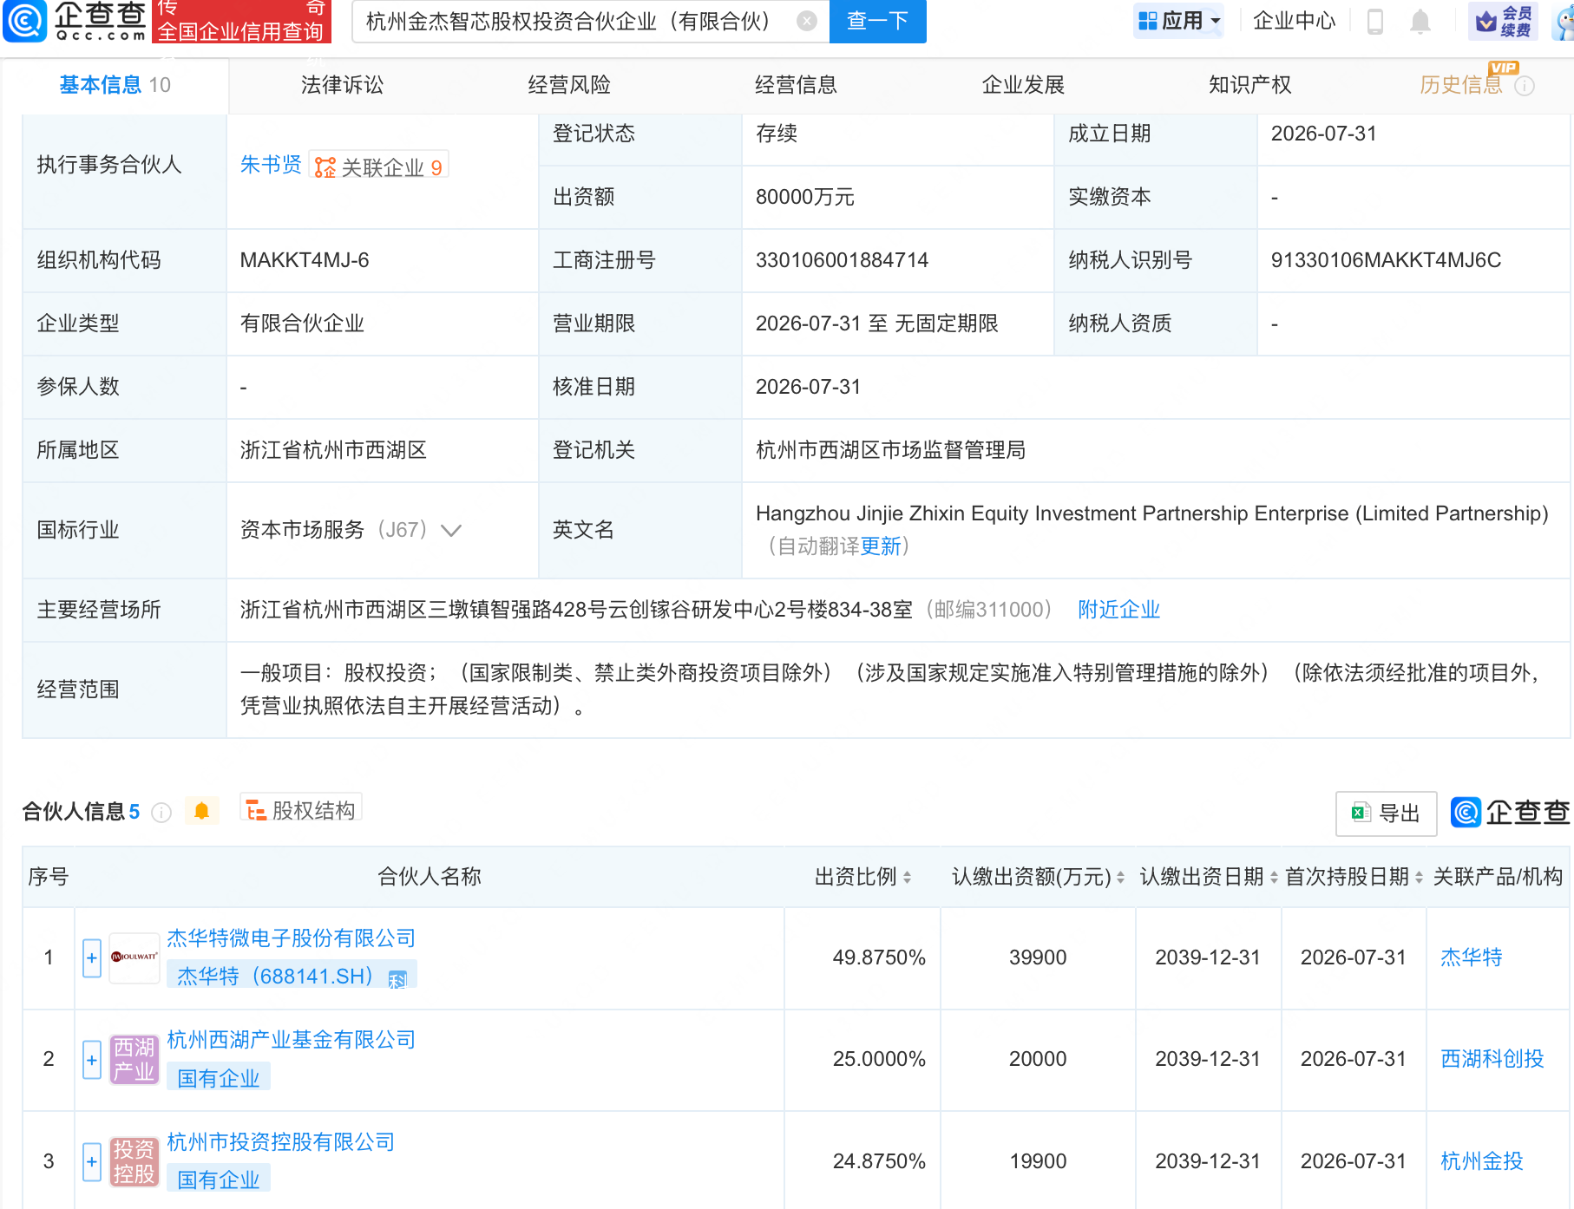Open 杭州西湖产业基金有限公司 link
This screenshot has height=1209, width=1574.
[x=292, y=1040]
